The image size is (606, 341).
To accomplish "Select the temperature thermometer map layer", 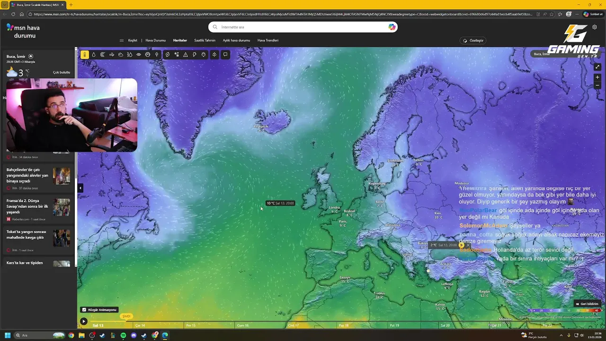I will (x=84, y=54).
